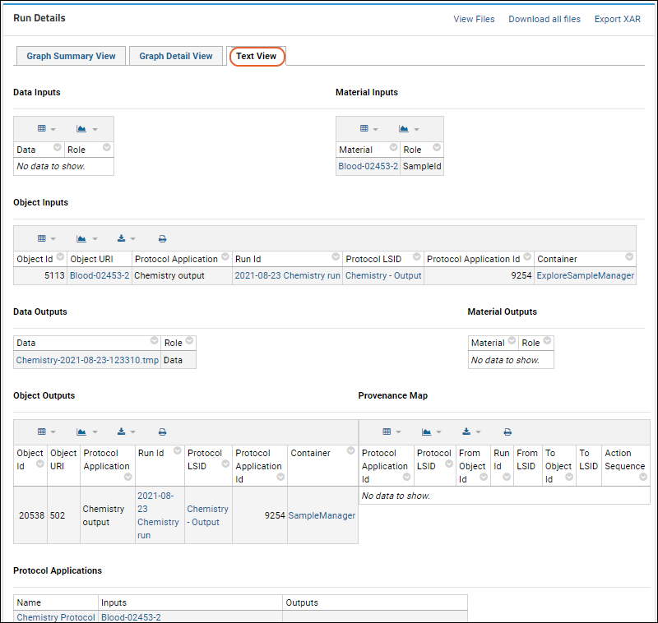
Task: Open Chemistry - Output LSID in Object Inputs
Action: click(383, 275)
